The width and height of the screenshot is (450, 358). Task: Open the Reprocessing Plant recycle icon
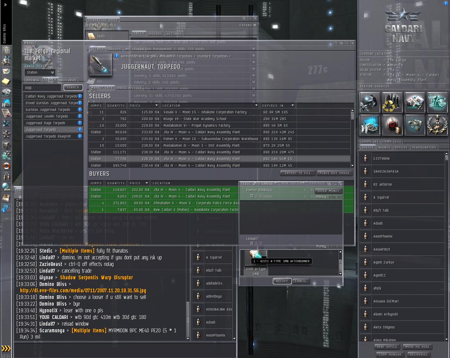click(x=392, y=102)
